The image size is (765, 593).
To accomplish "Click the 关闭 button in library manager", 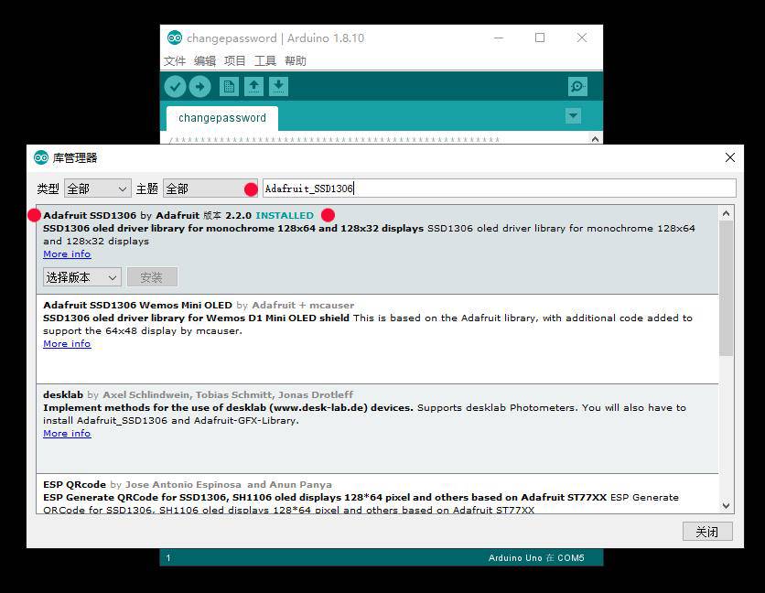I will click(x=707, y=532).
